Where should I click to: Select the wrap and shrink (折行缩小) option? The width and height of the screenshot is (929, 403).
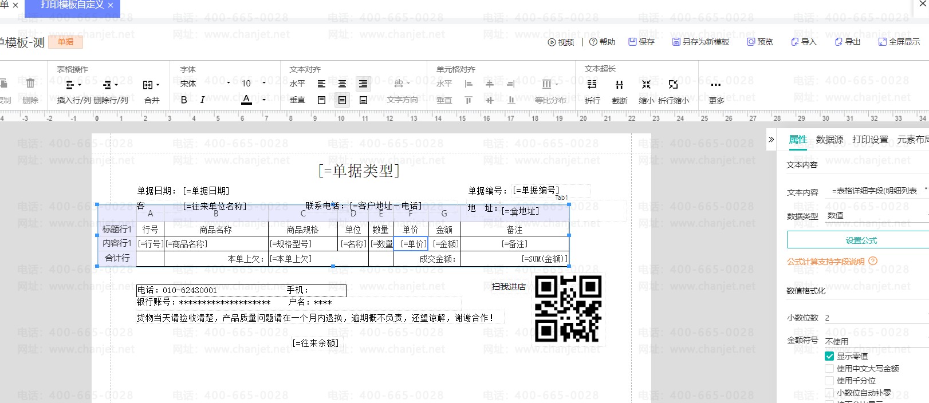tap(673, 91)
